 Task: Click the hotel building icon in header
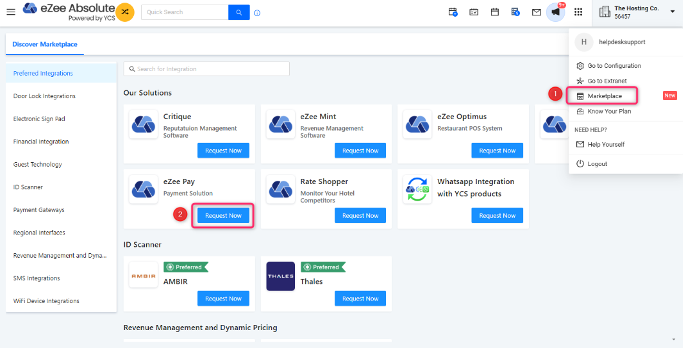(605, 12)
